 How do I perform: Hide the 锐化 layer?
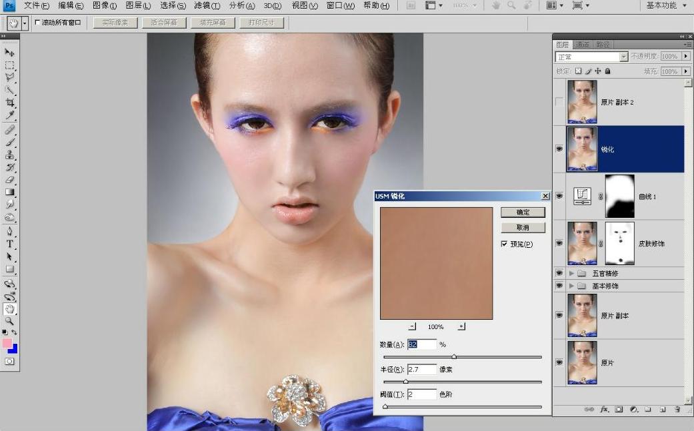point(559,149)
